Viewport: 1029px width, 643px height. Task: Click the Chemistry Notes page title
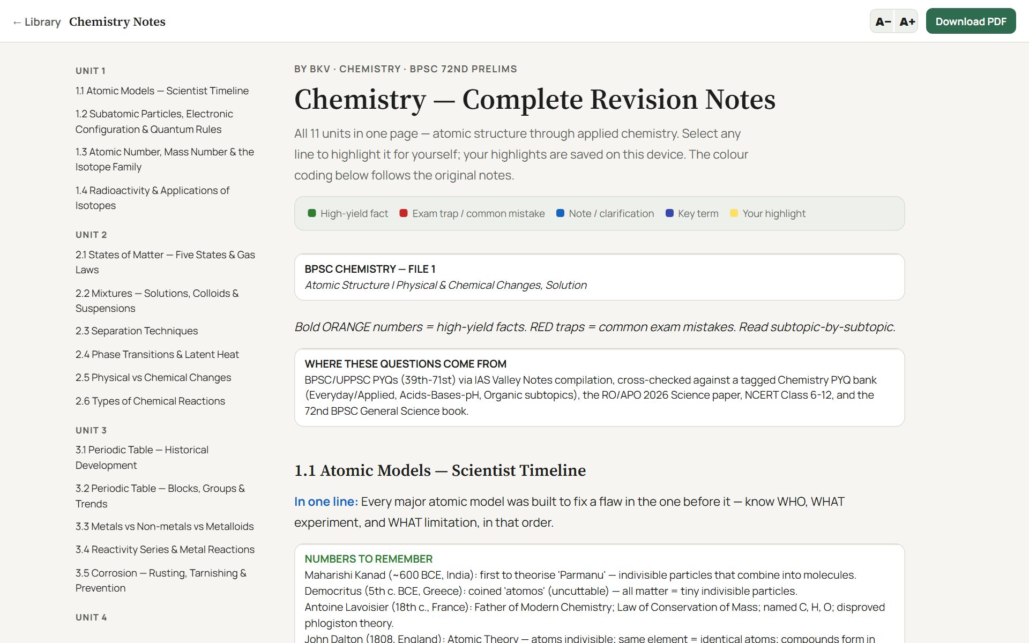(117, 22)
